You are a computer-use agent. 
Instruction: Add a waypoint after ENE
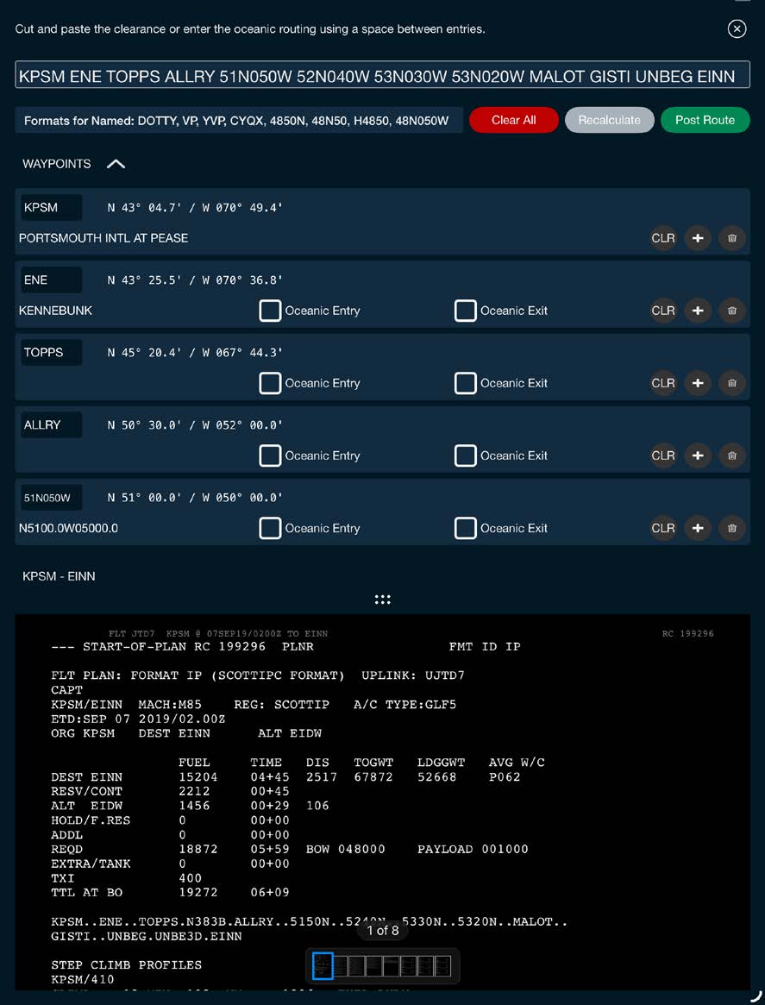698,311
